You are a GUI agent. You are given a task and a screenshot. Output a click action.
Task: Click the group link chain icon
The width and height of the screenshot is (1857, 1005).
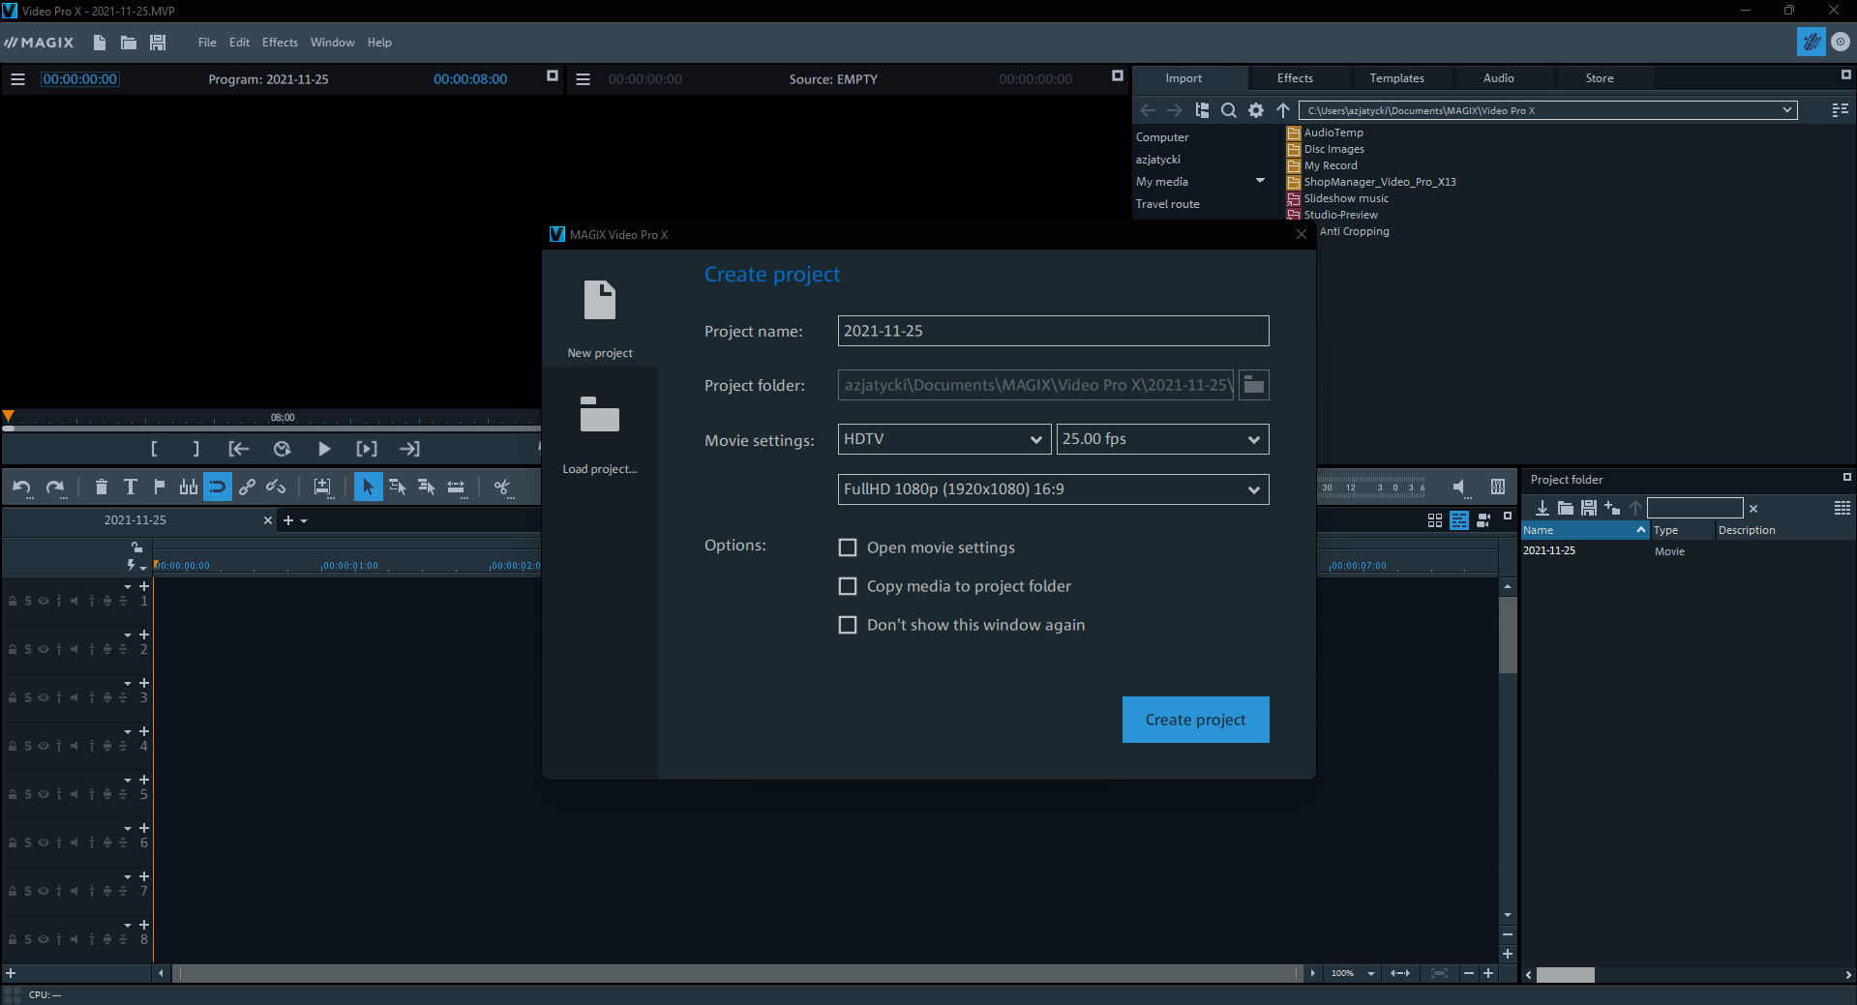pos(247,487)
